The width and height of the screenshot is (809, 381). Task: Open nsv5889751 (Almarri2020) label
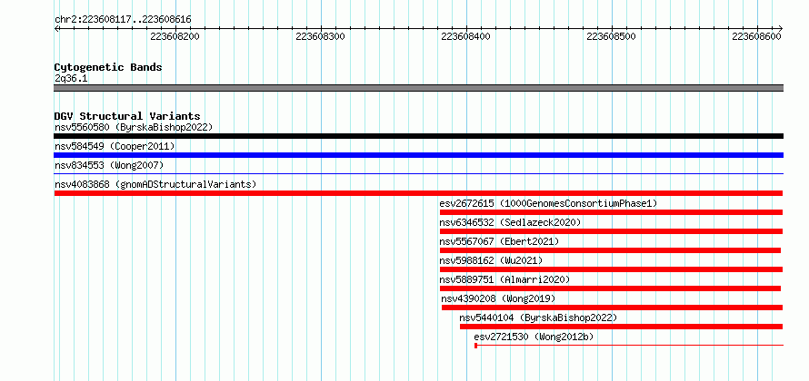[504, 279]
